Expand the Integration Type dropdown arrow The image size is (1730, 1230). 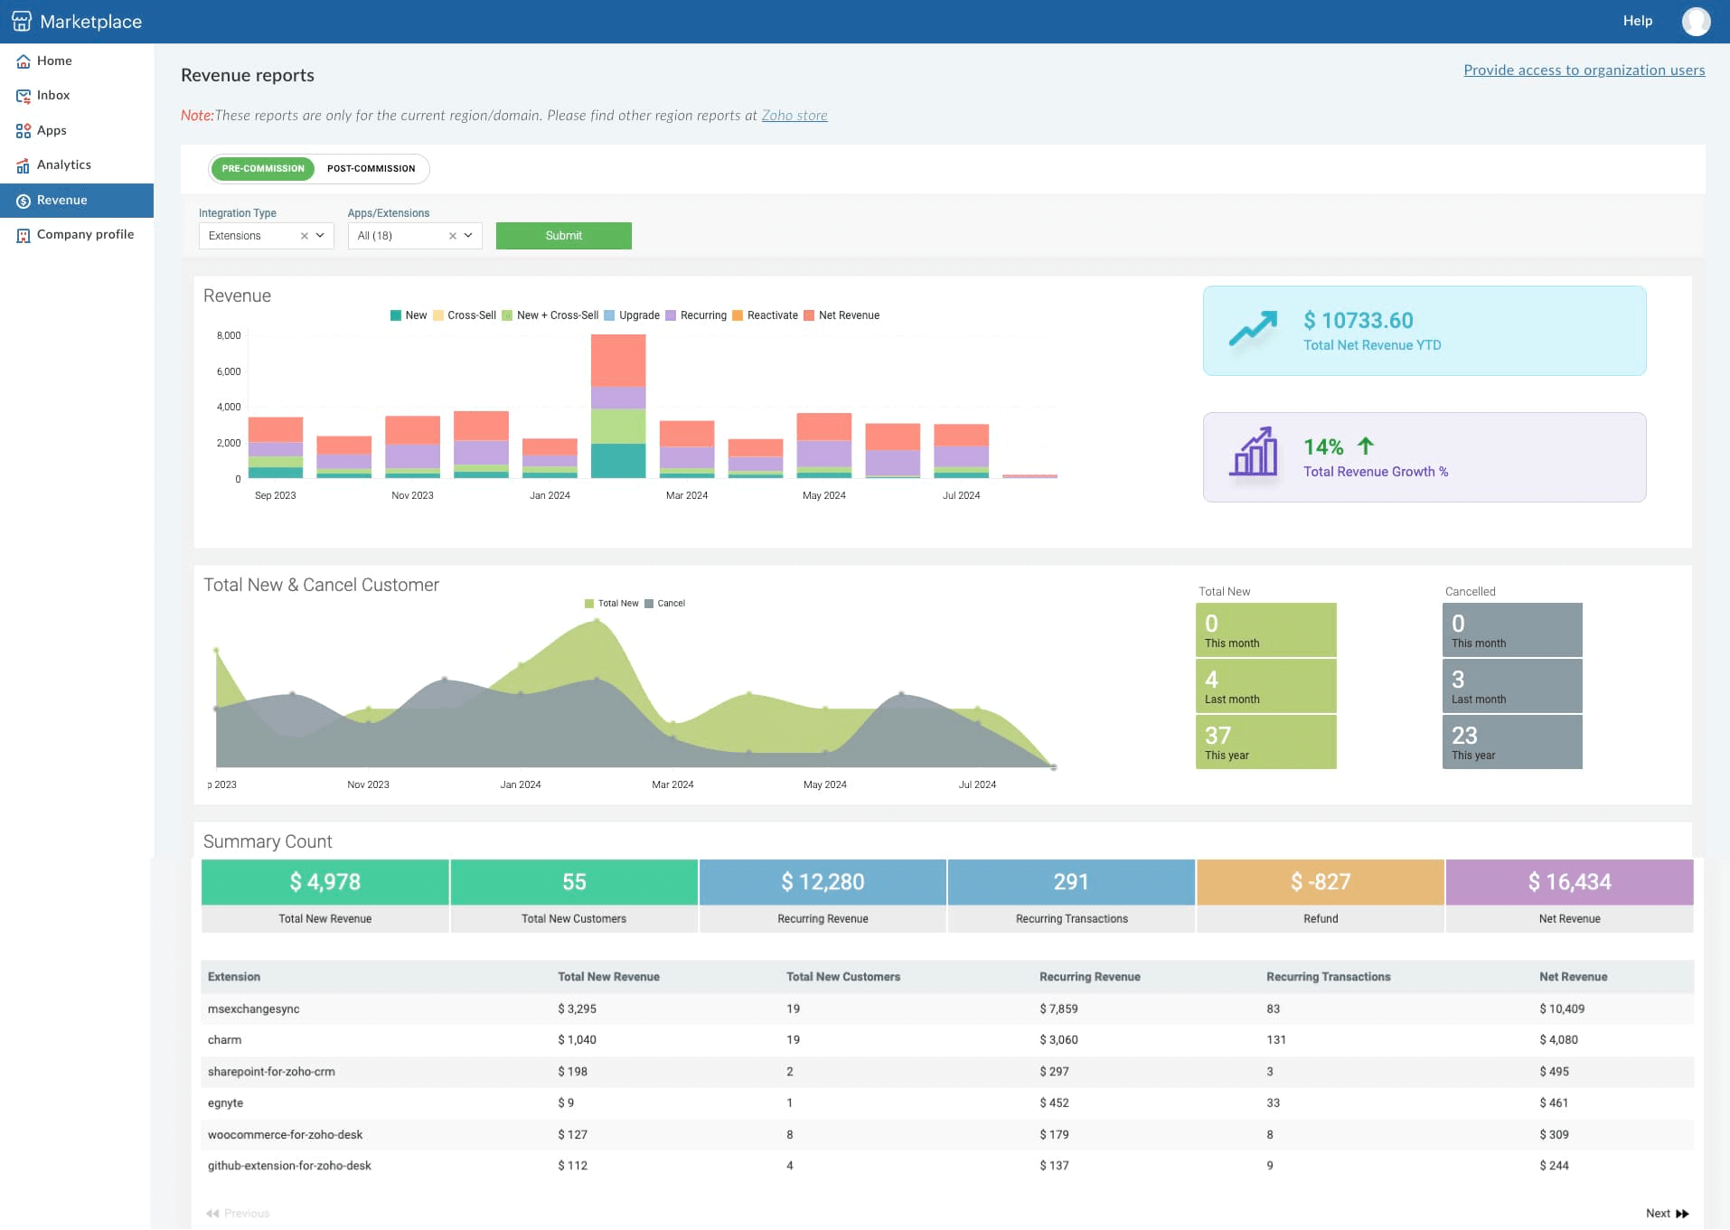click(x=320, y=236)
